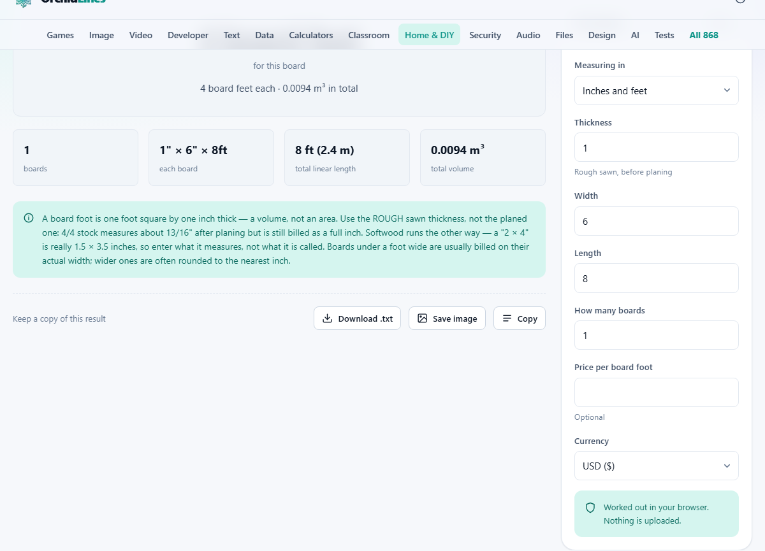Open the Classroom category tab

369,35
